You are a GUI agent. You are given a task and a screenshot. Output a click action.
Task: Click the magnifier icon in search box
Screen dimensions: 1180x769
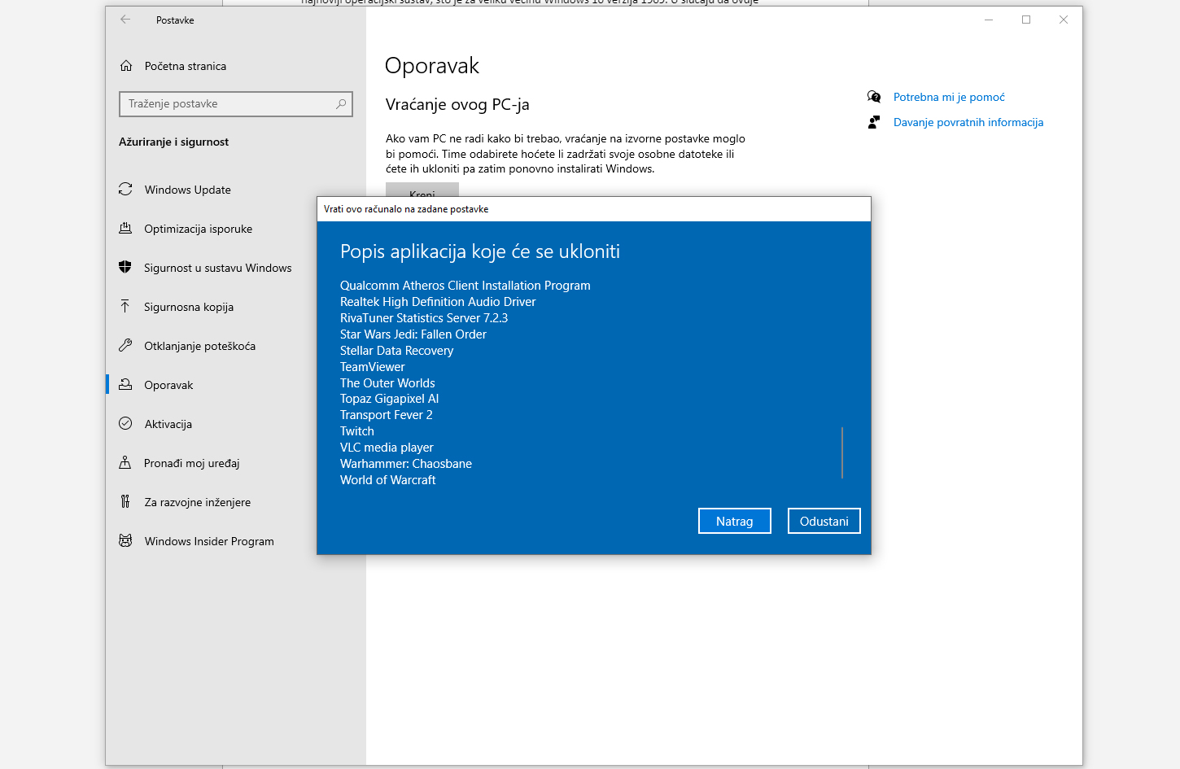(x=341, y=104)
